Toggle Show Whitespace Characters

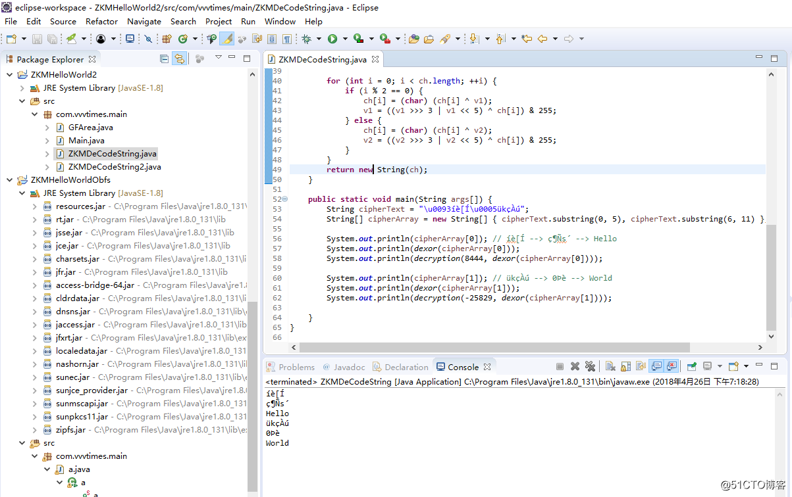click(x=287, y=39)
